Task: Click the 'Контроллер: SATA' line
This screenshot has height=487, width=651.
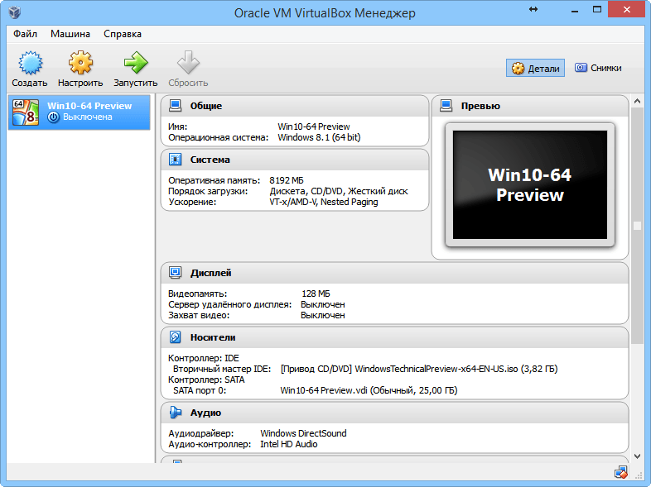Action: (206, 380)
